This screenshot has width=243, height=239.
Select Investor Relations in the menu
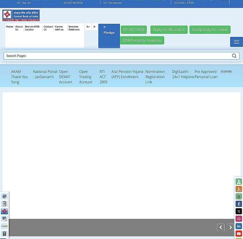coord(74,28)
